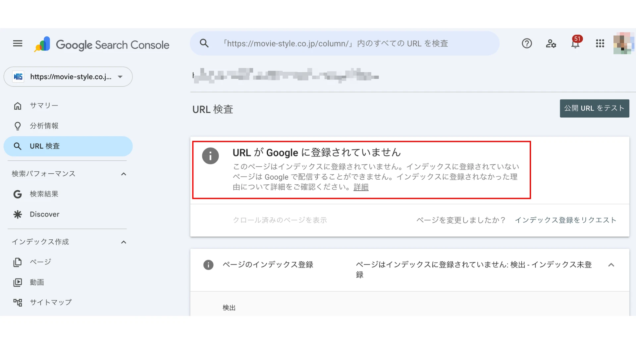Image resolution: width=636 pixels, height=358 pixels.
Task: Click the ページのインデックス登録 label
Action: tap(268, 265)
